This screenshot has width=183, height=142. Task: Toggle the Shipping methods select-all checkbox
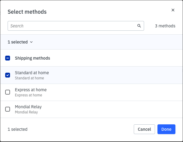8,58
